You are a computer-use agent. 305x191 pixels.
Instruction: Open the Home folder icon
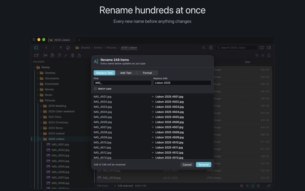click(x=68, y=47)
